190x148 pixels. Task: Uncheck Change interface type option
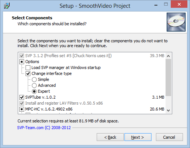pos(28,73)
